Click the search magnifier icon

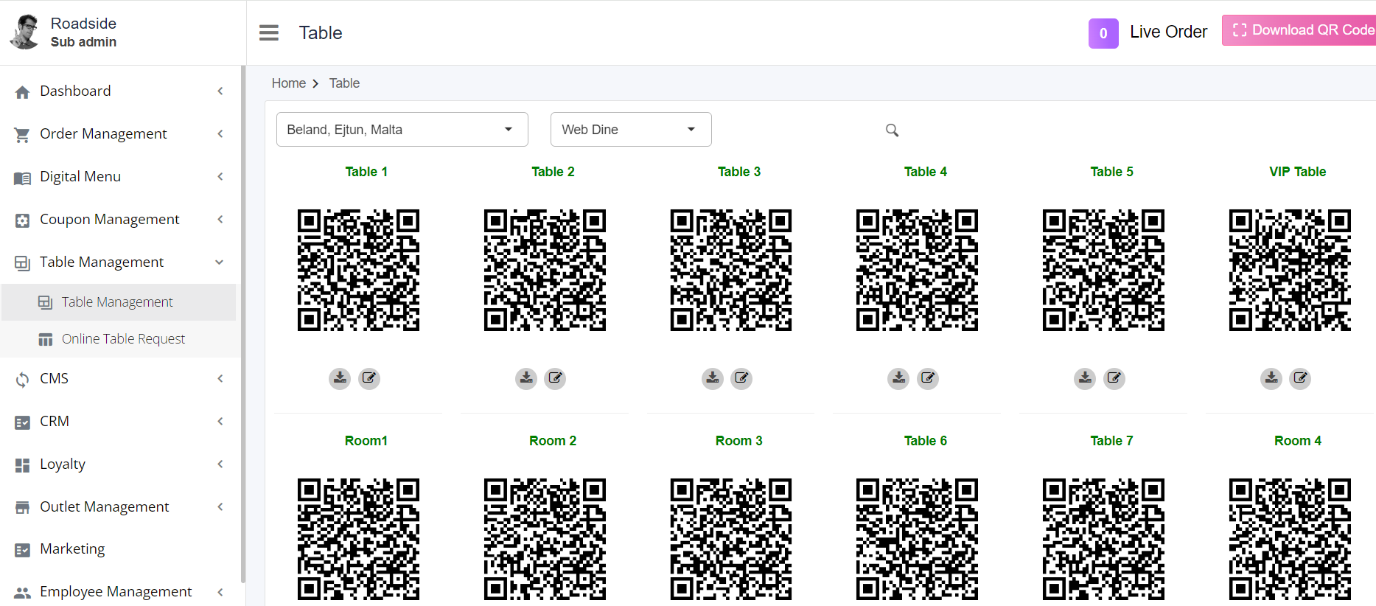click(x=892, y=130)
